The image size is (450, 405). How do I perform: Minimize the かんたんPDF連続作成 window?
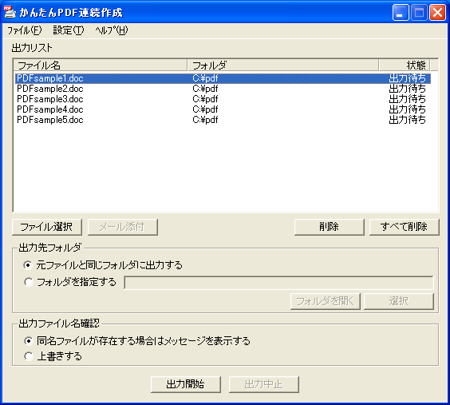[401, 13]
